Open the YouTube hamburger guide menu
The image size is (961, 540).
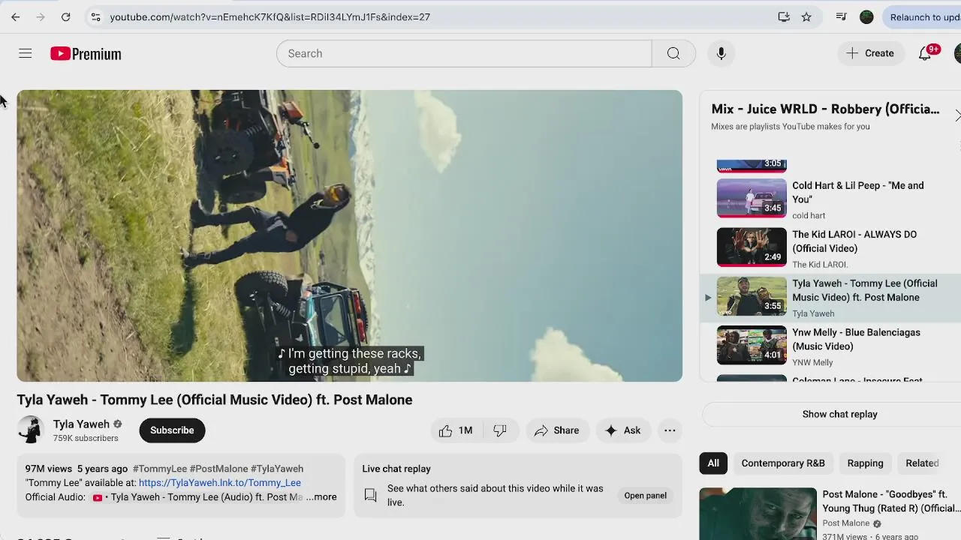coord(26,53)
